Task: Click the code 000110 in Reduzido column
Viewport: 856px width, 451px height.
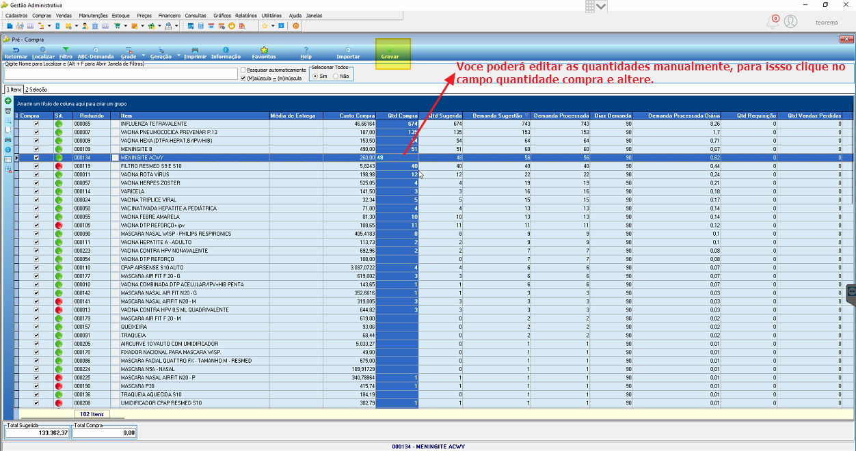Action: [x=82, y=267]
